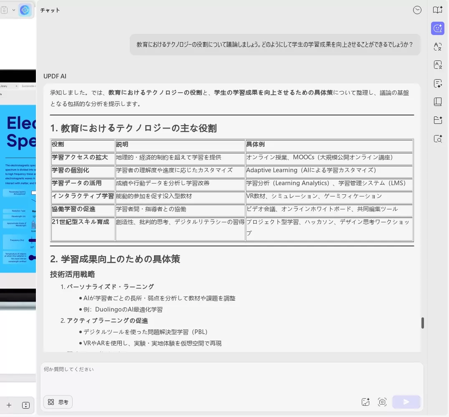Image resolution: width=449 pixels, height=417 pixels.
Task: Click the table cell 協働学習の促進
Action: tap(83, 210)
